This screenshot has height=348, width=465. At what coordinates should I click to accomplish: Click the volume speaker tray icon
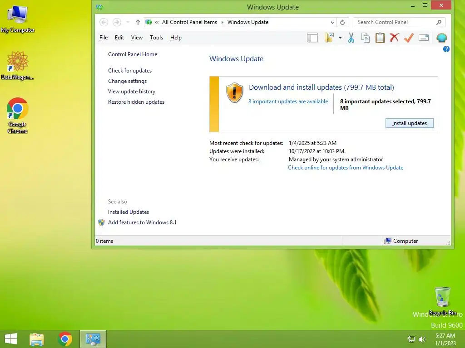(422, 339)
